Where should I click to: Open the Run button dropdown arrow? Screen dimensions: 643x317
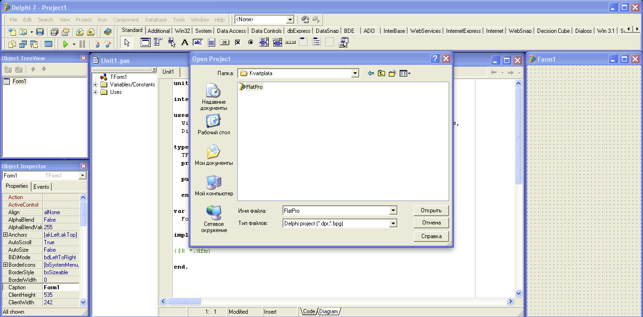coord(74,44)
